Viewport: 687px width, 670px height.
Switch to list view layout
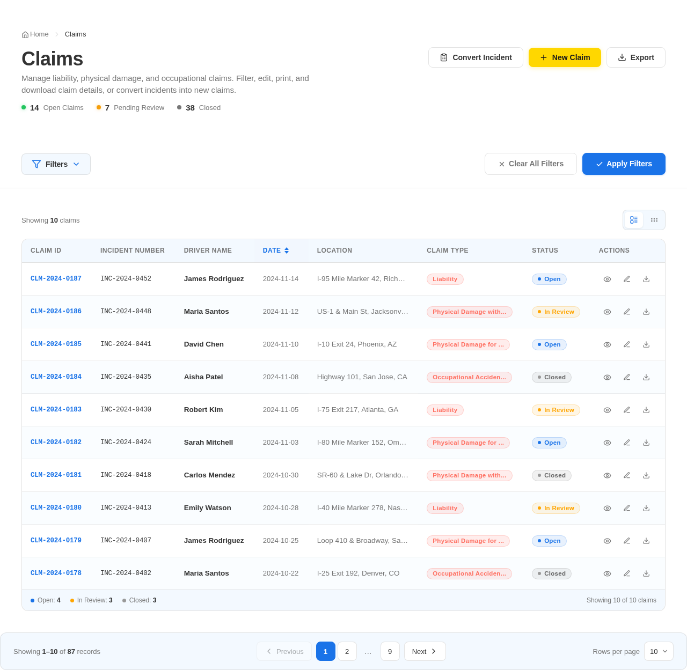pyautogui.click(x=634, y=220)
